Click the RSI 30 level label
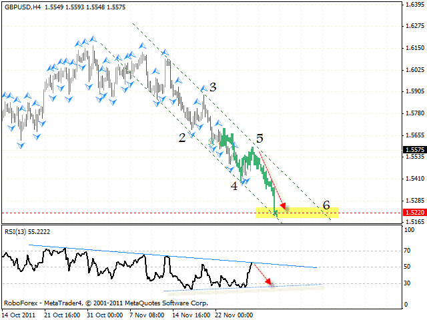427x320 pixels. pos(408,283)
